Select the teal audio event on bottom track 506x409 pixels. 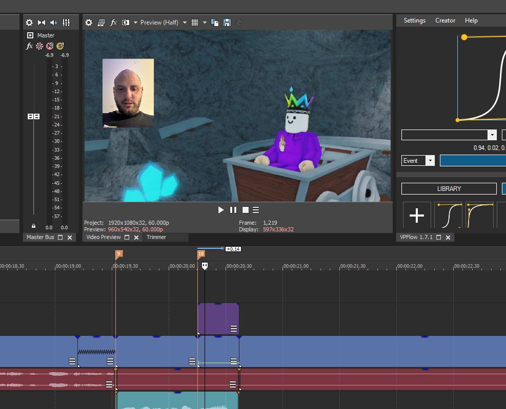(x=177, y=400)
